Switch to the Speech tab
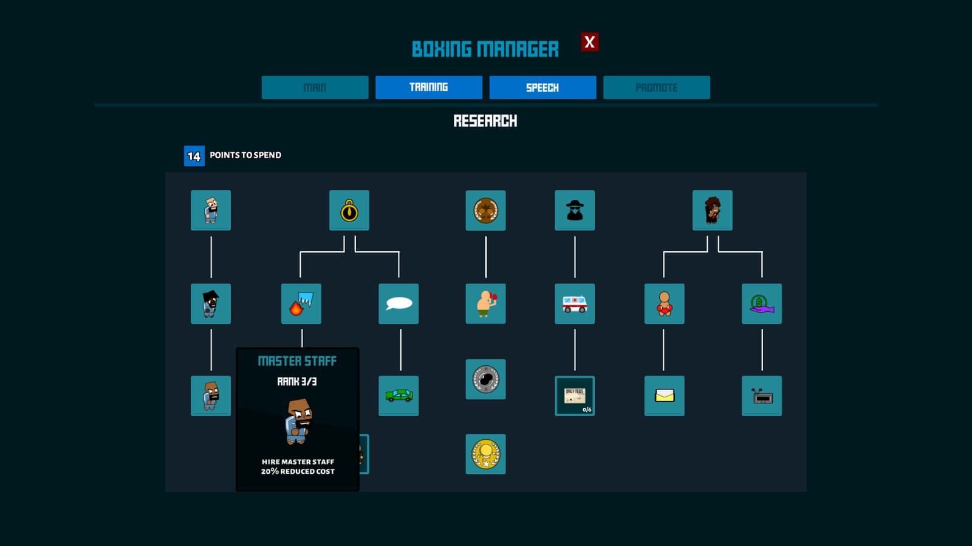The image size is (972, 546). (x=542, y=87)
